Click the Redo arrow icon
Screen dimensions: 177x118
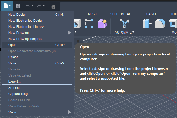tap(39, 6)
